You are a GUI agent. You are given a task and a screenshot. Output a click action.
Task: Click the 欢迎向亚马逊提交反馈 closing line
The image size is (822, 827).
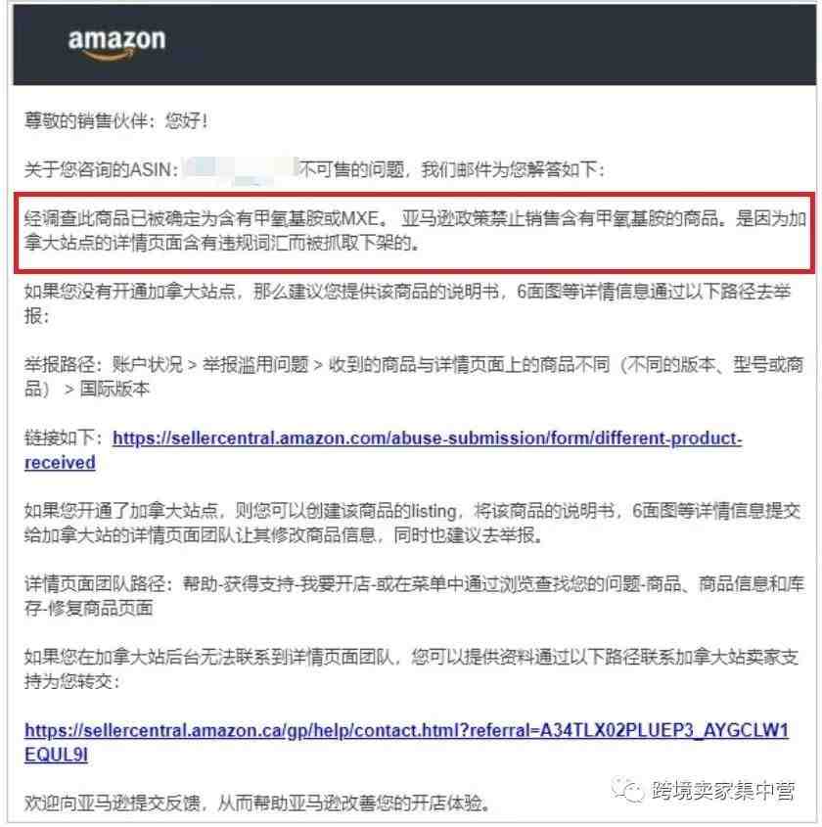[257, 804]
